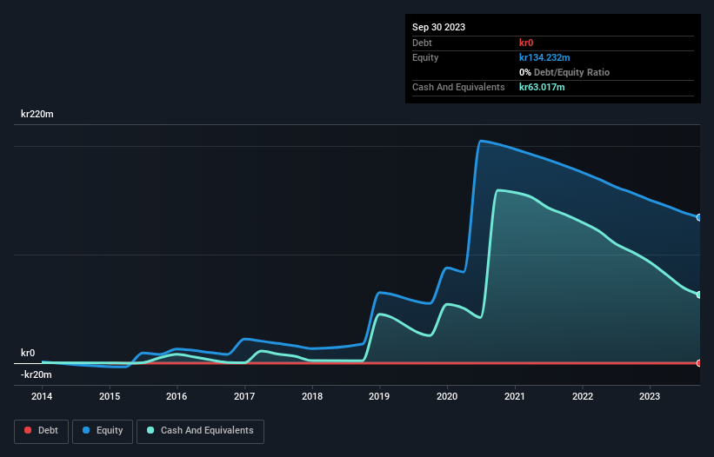The width and height of the screenshot is (714, 457).
Task: Click the kr0 y-axis label
Action: click(x=28, y=353)
